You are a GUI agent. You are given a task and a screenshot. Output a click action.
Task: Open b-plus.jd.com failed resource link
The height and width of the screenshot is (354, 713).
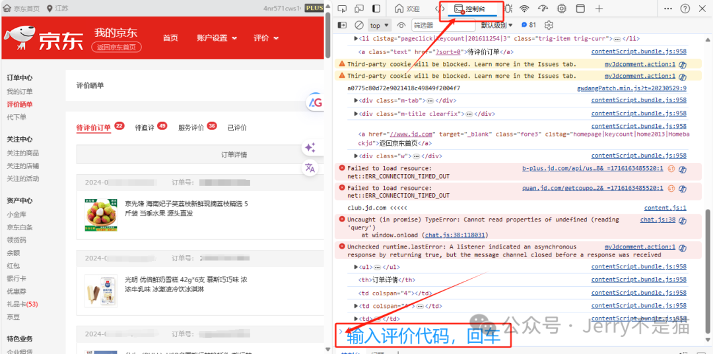(592, 168)
